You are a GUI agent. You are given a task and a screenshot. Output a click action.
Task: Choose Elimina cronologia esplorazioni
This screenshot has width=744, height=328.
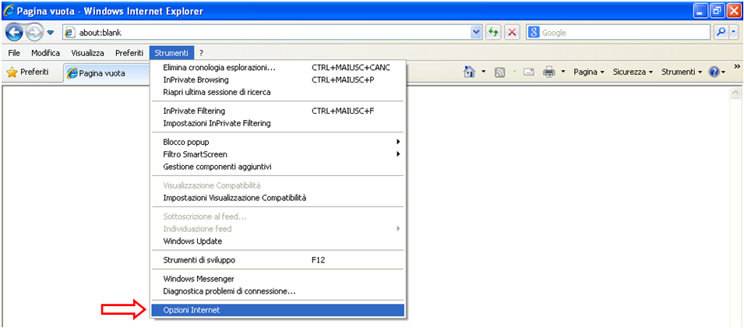coord(277,68)
